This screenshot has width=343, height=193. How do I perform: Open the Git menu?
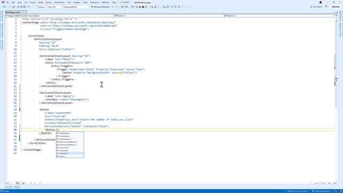[26, 2]
